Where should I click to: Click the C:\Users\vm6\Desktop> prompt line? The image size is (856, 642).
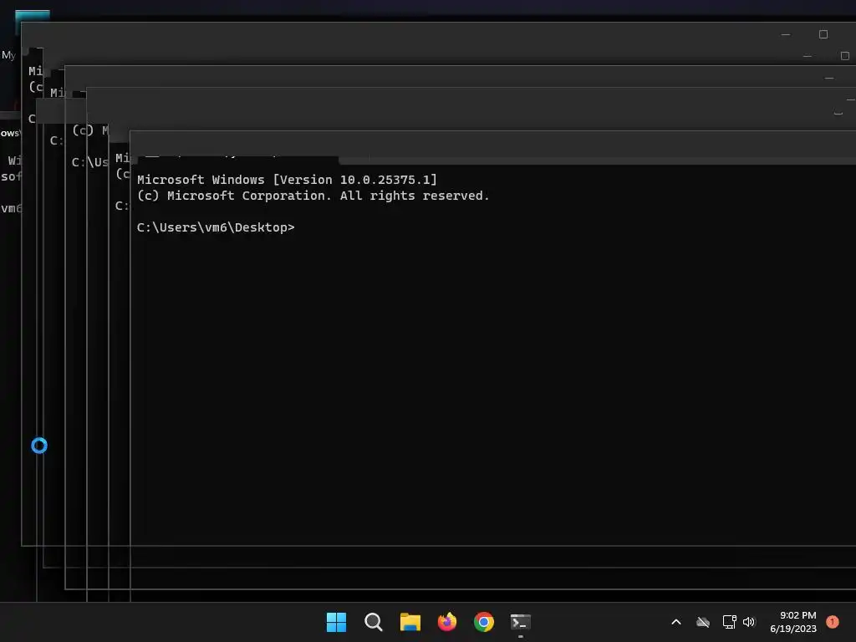click(216, 227)
